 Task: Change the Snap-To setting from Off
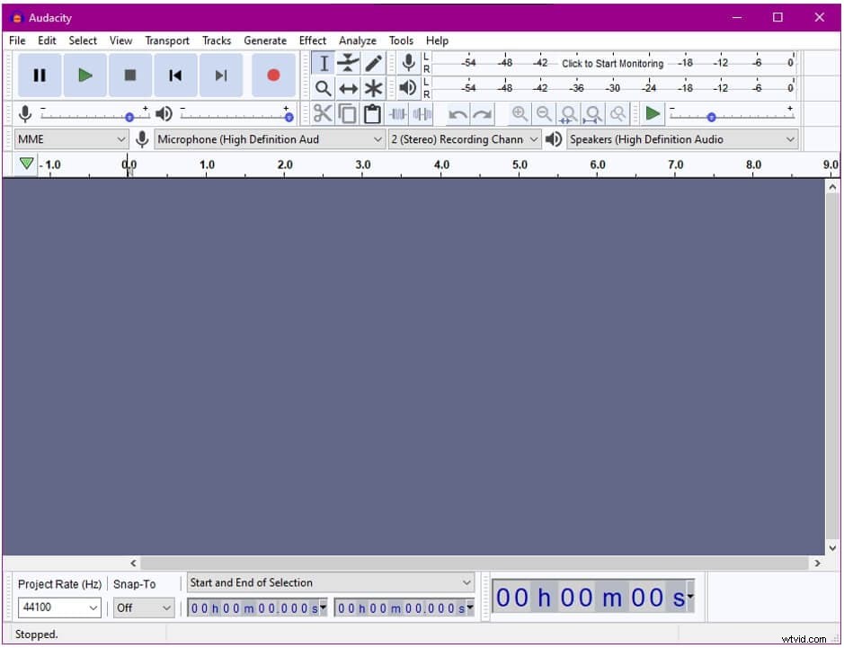(143, 608)
